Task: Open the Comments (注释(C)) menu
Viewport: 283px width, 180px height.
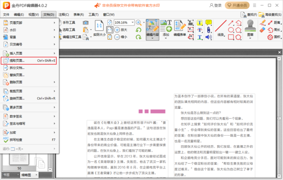Action: coord(64,15)
